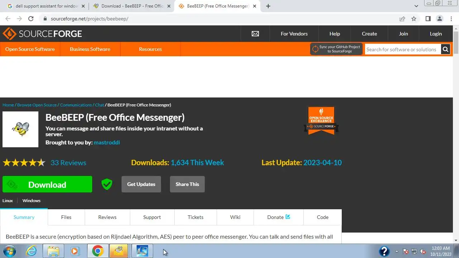Select the Windows platform label
Screen dimensions: 459x258
click(x=32, y=201)
